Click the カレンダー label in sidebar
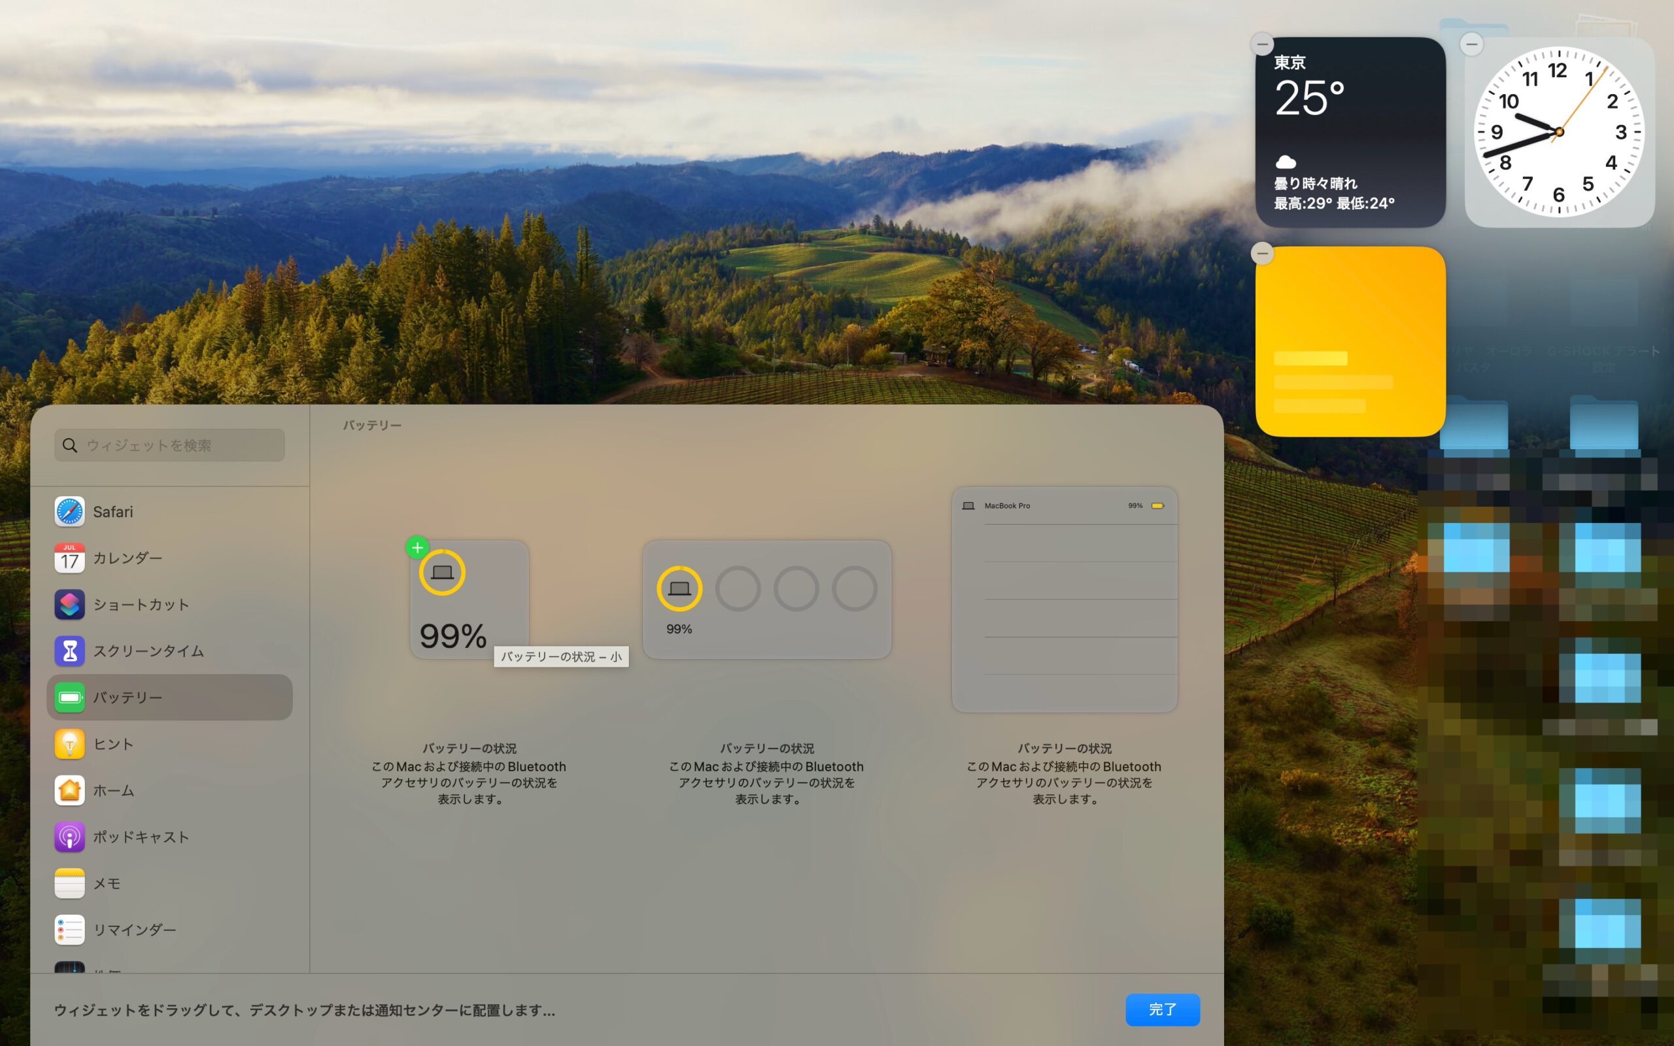The image size is (1674, 1046). point(128,558)
